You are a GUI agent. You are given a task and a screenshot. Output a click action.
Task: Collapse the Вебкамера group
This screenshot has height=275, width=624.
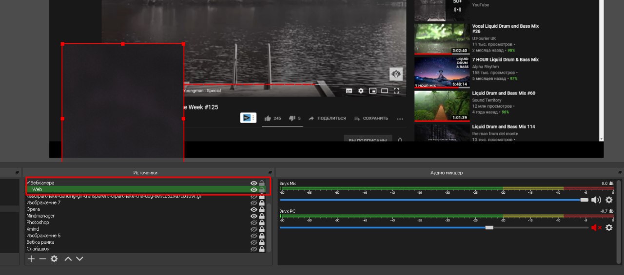pyautogui.click(x=28, y=183)
